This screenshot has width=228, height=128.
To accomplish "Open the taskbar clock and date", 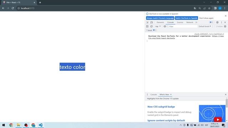I will [x=214, y=125].
